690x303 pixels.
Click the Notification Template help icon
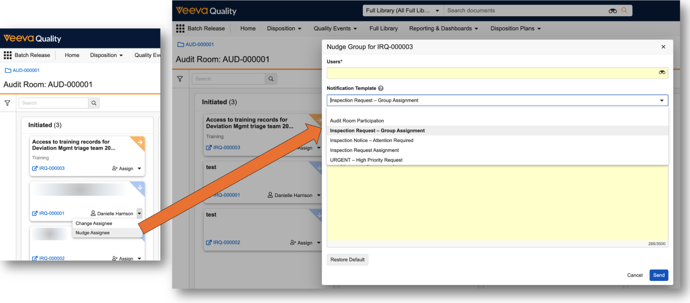(381, 88)
